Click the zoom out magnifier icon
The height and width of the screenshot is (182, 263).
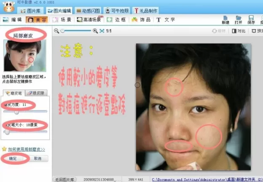pos(56,31)
